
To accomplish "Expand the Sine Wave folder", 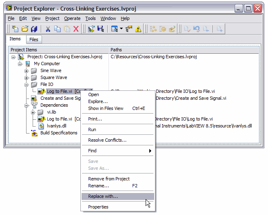I will pyautogui.click(x=27, y=71).
